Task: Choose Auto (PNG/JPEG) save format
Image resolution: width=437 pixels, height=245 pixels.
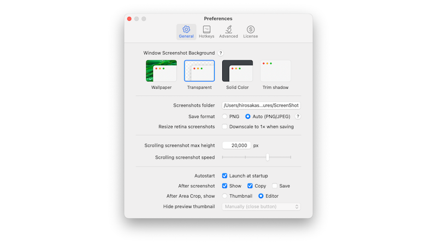Action: click(x=248, y=117)
